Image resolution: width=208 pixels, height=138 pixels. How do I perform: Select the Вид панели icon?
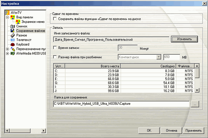pyautogui.click(x=12, y=17)
